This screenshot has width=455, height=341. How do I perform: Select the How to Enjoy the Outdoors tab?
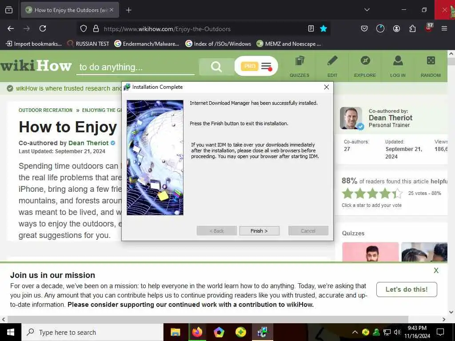point(70,10)
